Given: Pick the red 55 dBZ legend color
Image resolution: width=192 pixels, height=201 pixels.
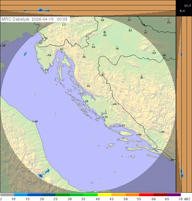Looking at the screenshot, I should click(x=146, y=195).
